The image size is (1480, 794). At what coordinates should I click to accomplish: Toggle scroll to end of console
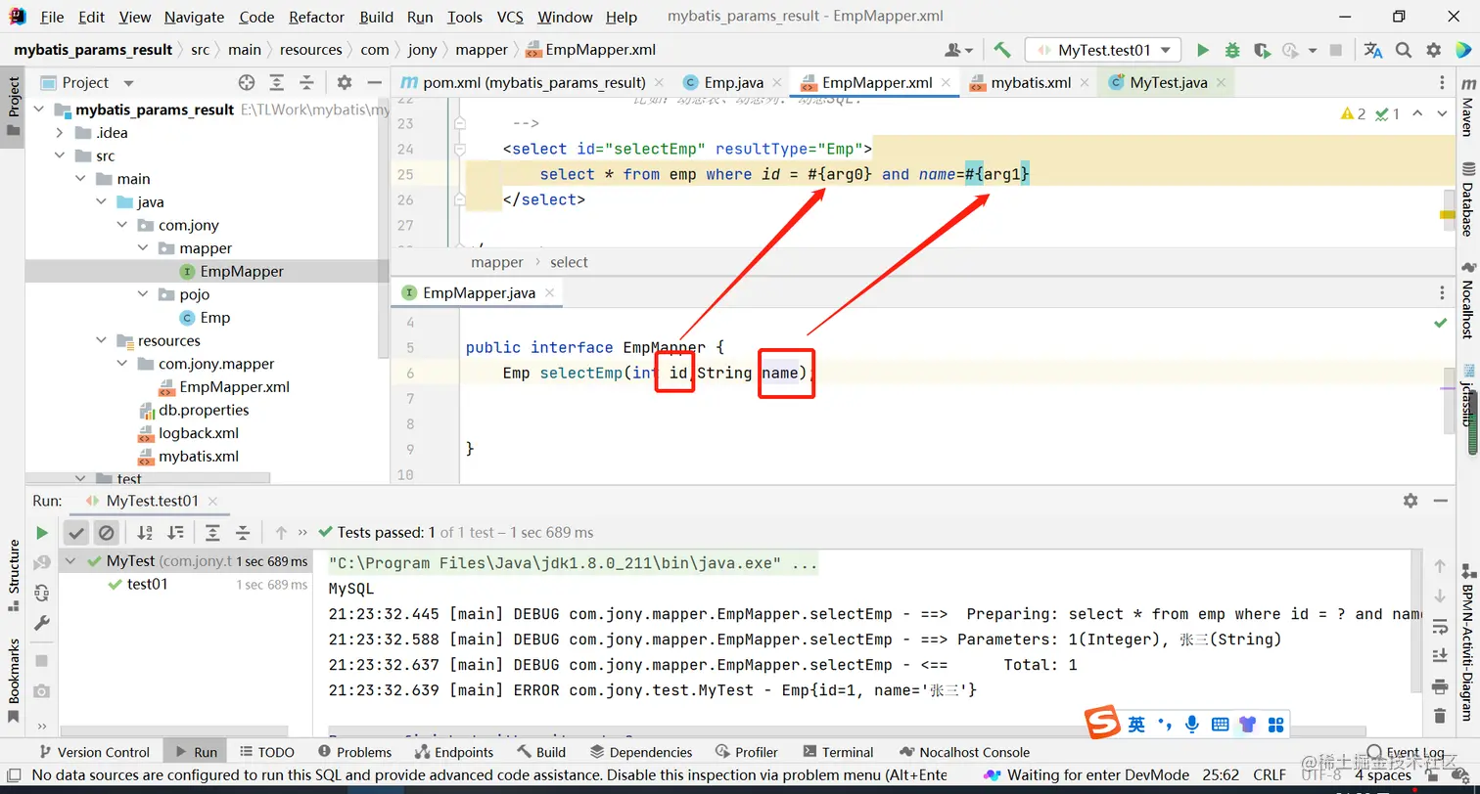tap(1440, 655)
